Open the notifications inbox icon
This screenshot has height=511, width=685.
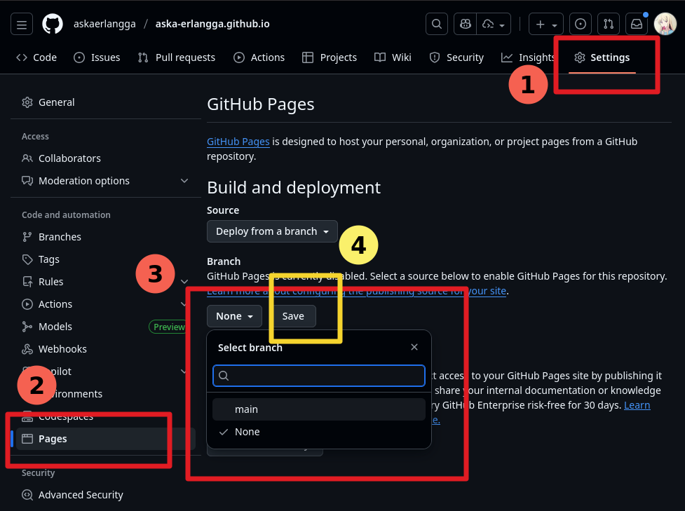click(x=636, y=23)
